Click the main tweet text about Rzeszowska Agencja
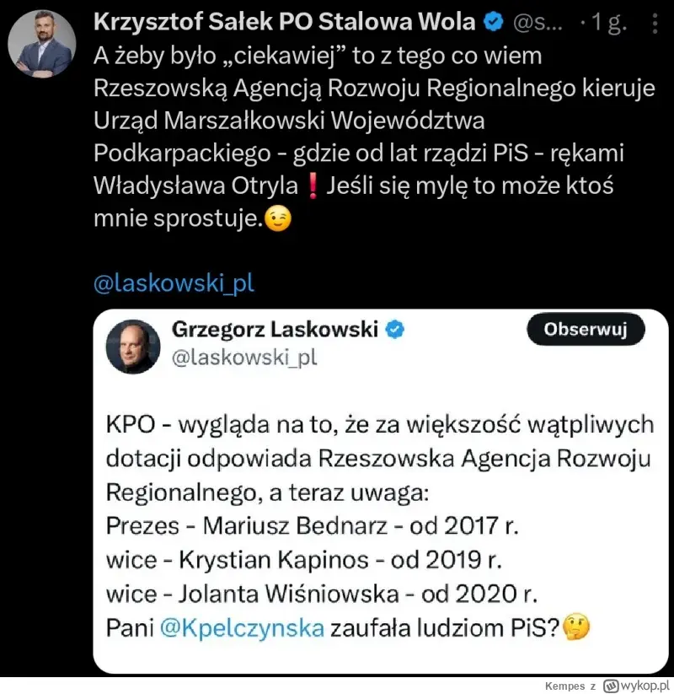This screenshot has width=674, height=694. tap(374, 137)
